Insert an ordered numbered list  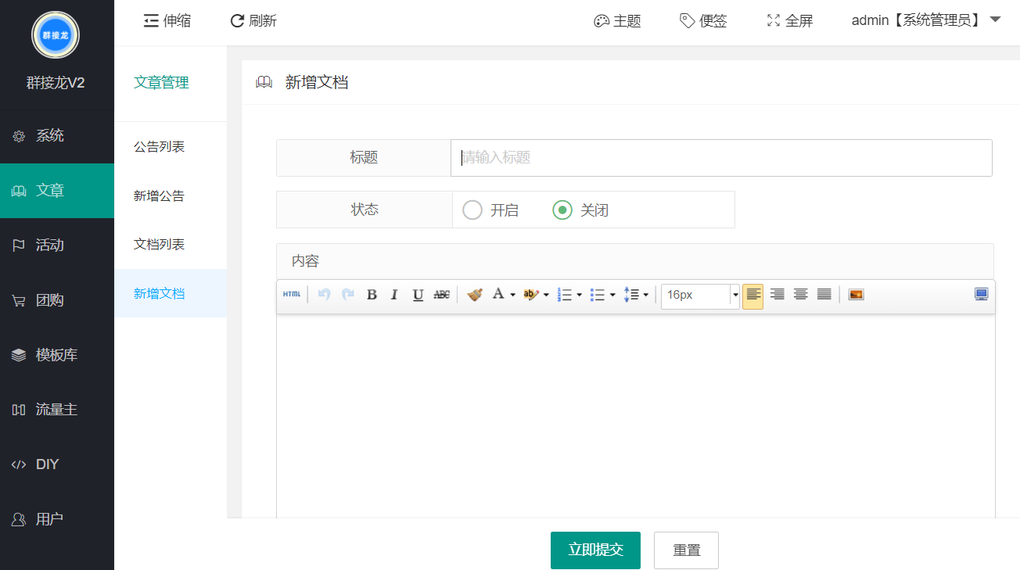(x=565, y=295)
